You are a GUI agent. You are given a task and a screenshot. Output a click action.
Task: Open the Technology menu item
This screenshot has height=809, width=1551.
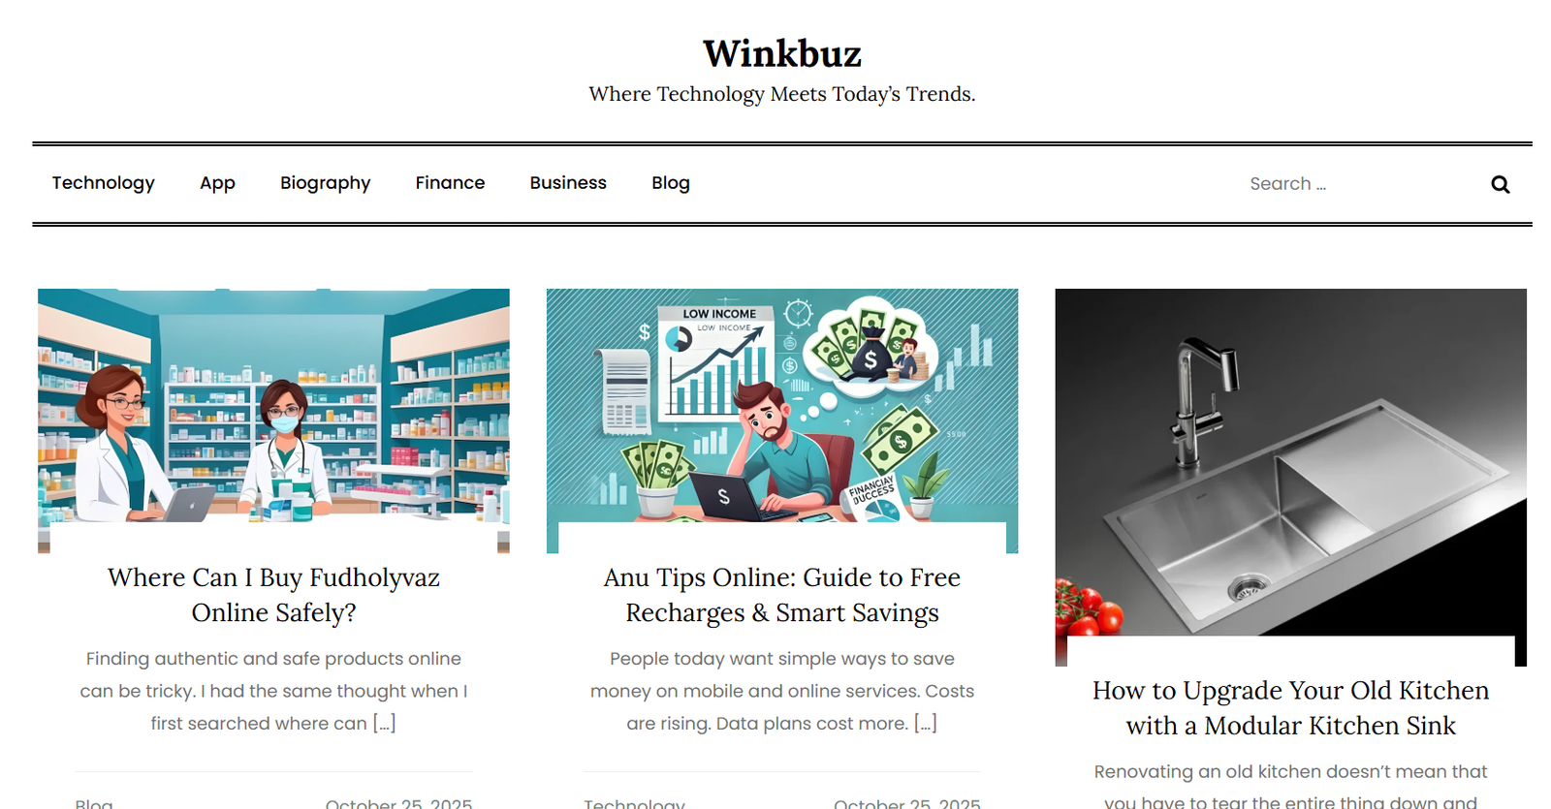[x=103, y=183]
